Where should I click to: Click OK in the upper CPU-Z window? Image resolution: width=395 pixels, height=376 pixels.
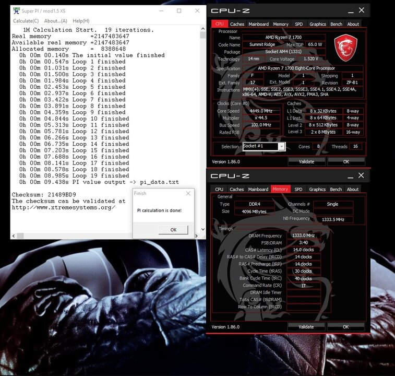point(346,162)
